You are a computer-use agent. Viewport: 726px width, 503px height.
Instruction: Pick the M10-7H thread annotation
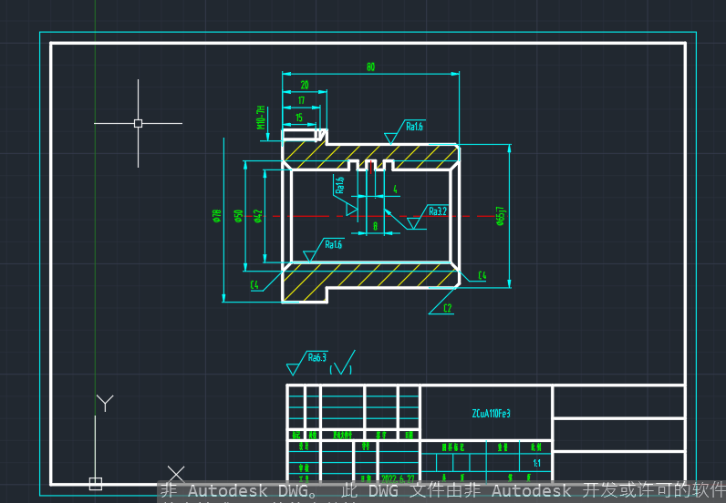point(261,118)
